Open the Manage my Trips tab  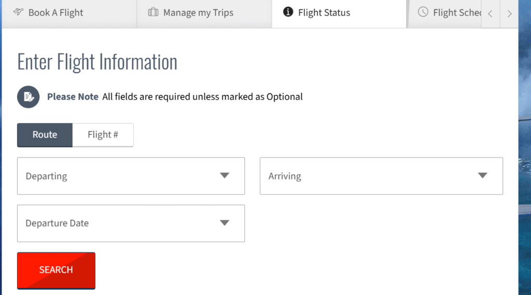[x=198, y=12]
